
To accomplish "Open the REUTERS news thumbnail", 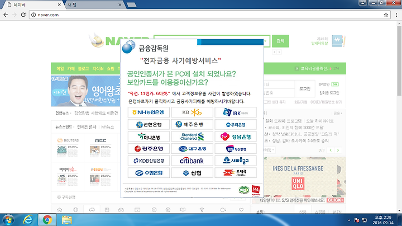I will pyautogui.click(x=68, y=148).
